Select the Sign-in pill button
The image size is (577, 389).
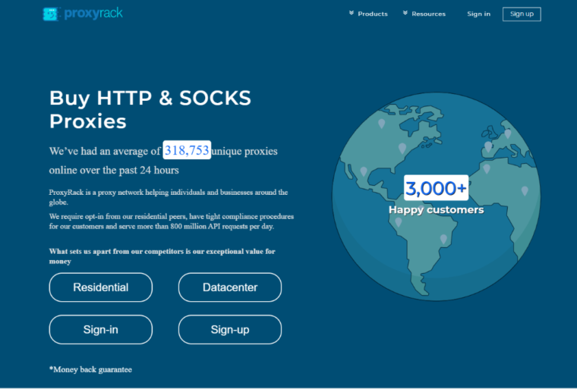101,329
